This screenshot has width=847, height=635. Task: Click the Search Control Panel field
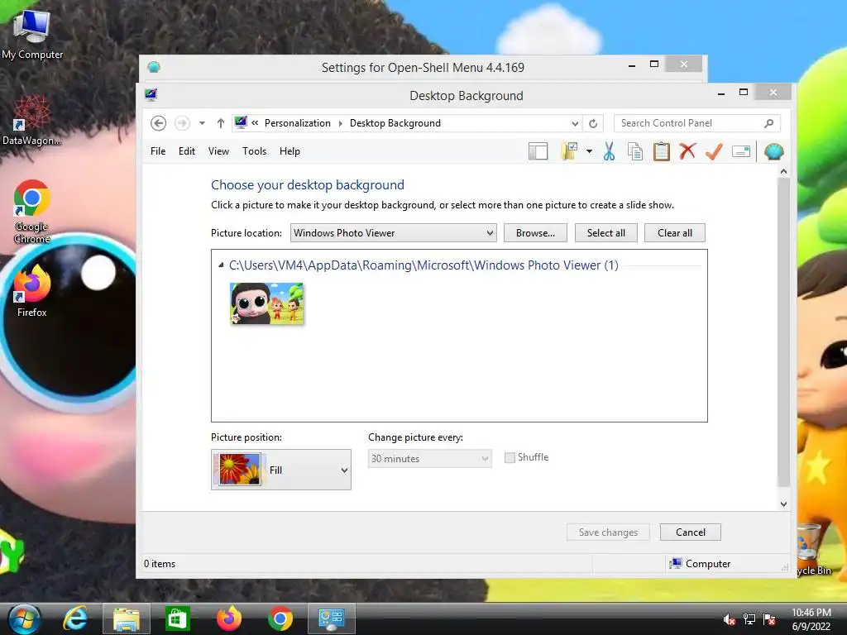coord(696,123)
